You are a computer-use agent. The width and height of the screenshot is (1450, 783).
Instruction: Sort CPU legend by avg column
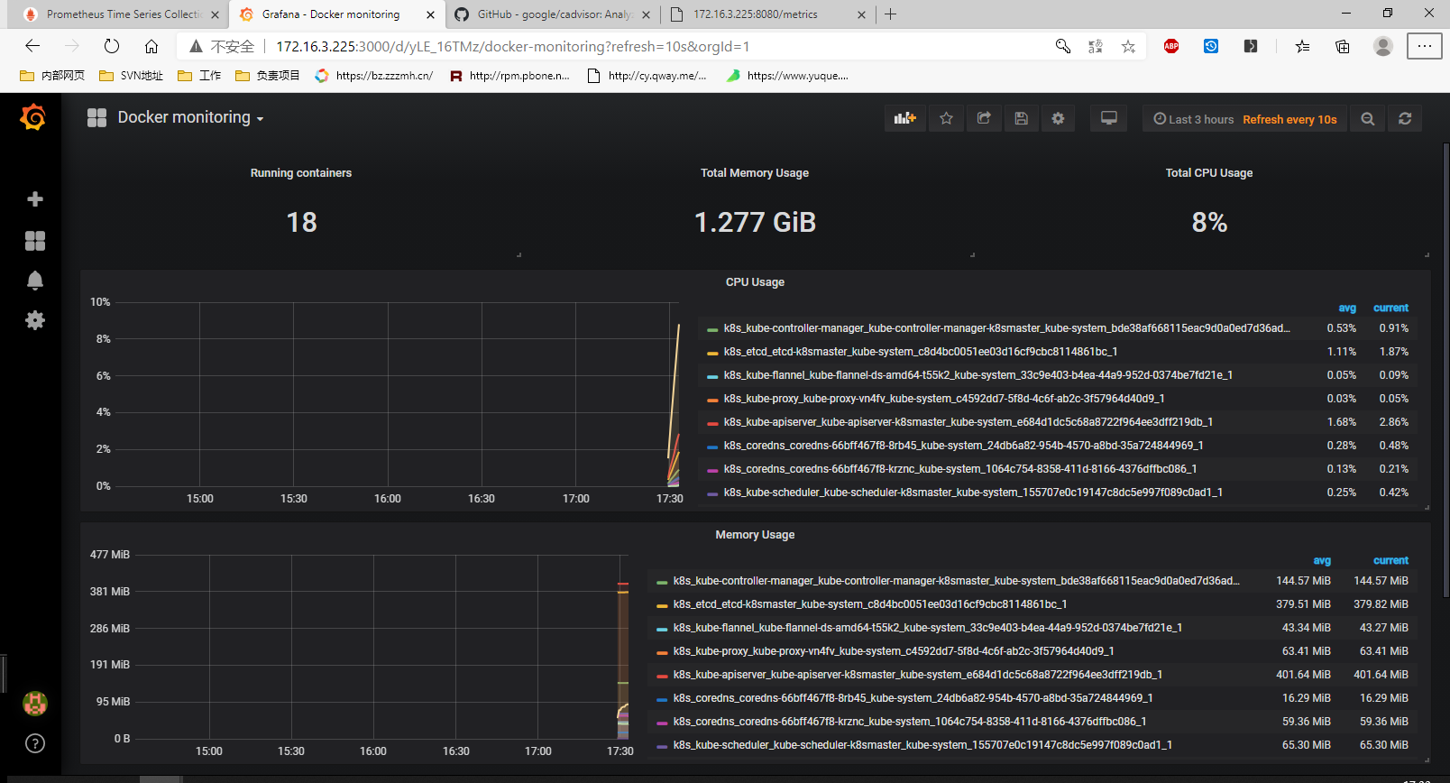(x=1347, y=308)
